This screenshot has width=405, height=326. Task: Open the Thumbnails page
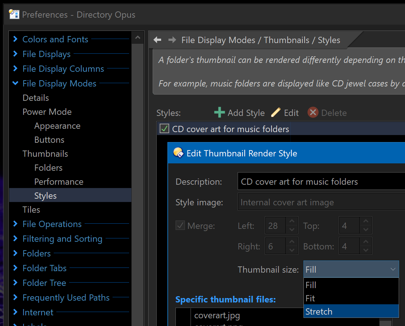click(45, 154)
